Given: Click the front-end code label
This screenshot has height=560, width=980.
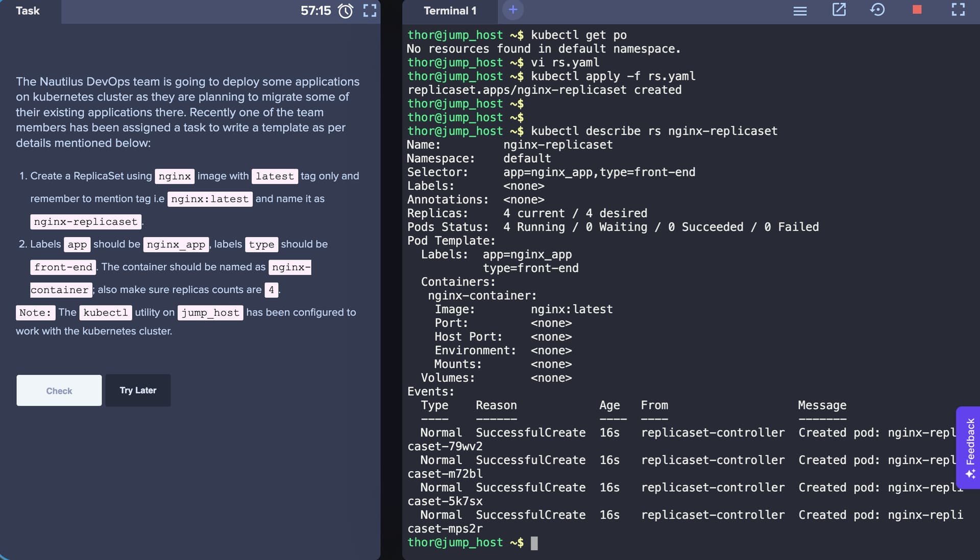Looking at the screenshot, I should [63, 267].
